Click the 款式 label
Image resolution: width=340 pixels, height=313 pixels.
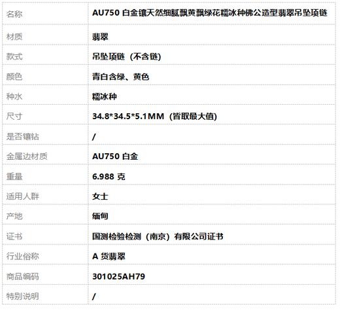(x=14, y=56)
